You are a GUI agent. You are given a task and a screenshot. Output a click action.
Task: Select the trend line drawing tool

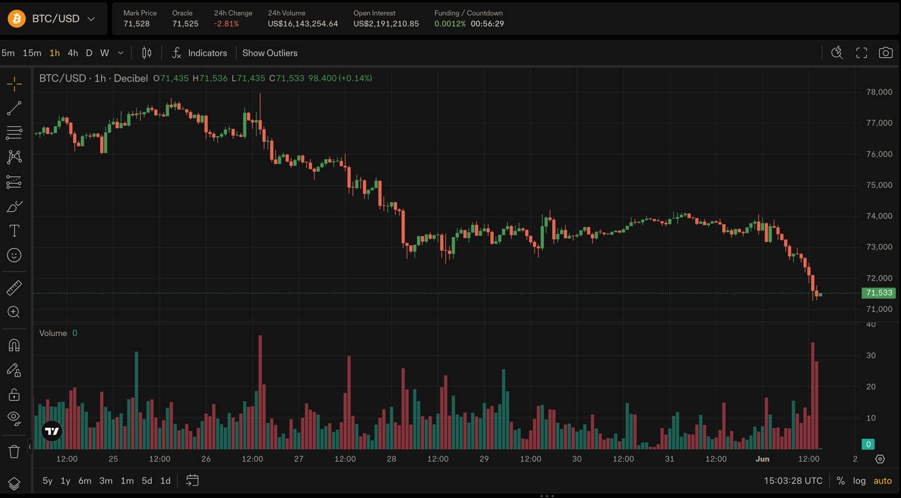pyautogui.click(x=14, y=109)
